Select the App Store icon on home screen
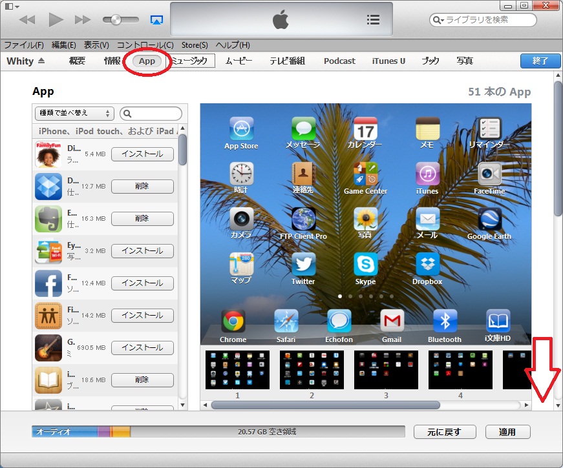Viewport: 563px width, 468px height. click(x=241, y=128)
